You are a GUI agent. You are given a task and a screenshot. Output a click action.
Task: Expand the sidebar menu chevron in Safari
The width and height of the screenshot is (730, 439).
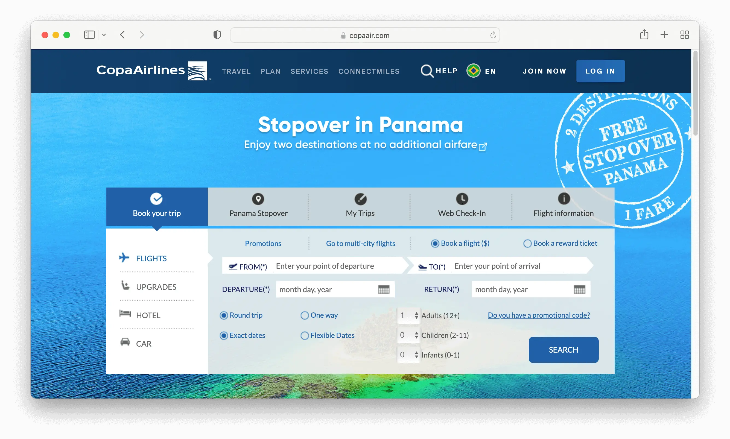(x=104, y=35)
